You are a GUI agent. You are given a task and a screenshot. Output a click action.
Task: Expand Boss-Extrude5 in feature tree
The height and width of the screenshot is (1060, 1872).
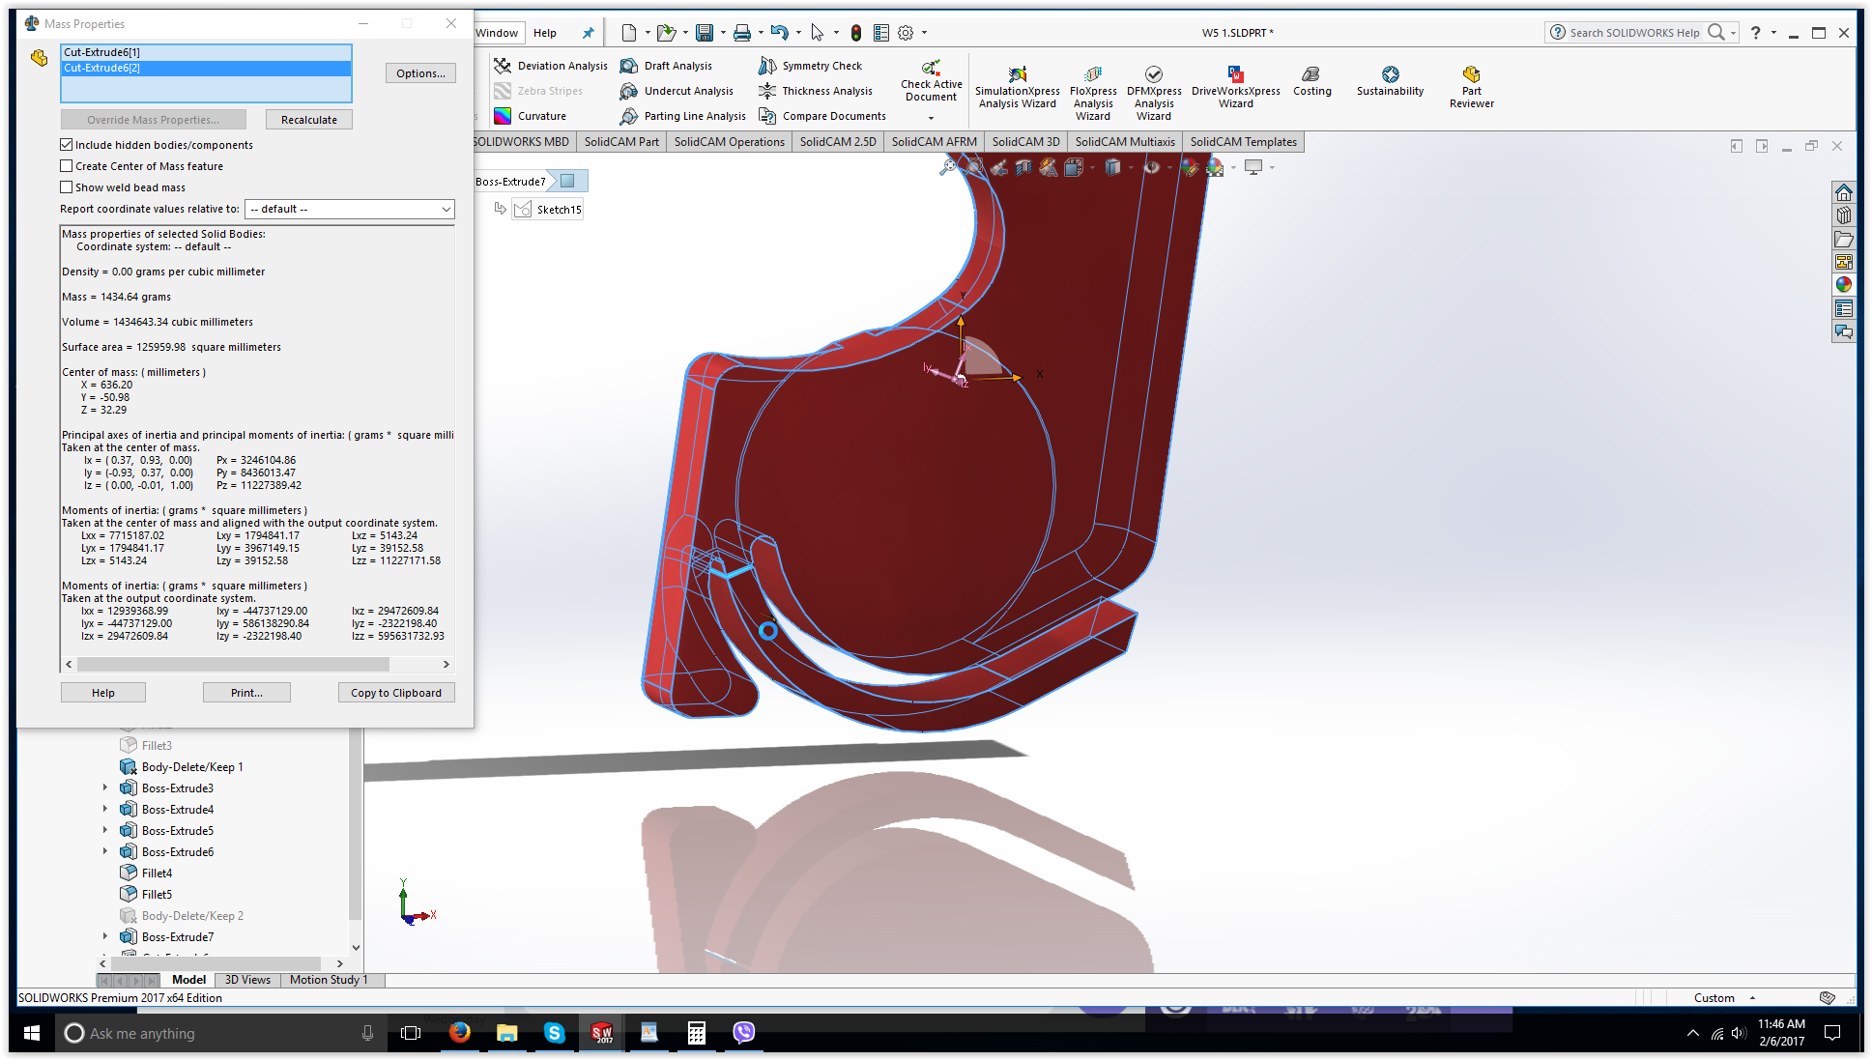pos(105,830)
